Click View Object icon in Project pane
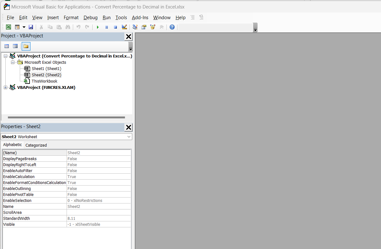This screenshot has width=381, height=249. (x=15, y=46)
